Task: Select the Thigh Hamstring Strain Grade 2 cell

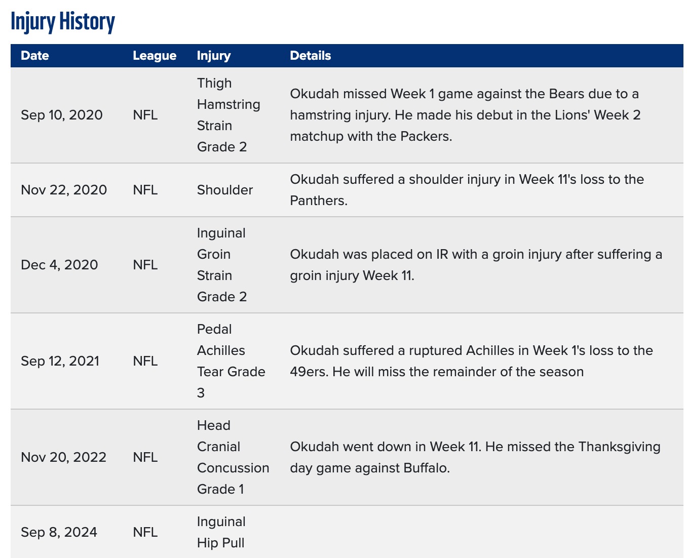Action: 228,115
